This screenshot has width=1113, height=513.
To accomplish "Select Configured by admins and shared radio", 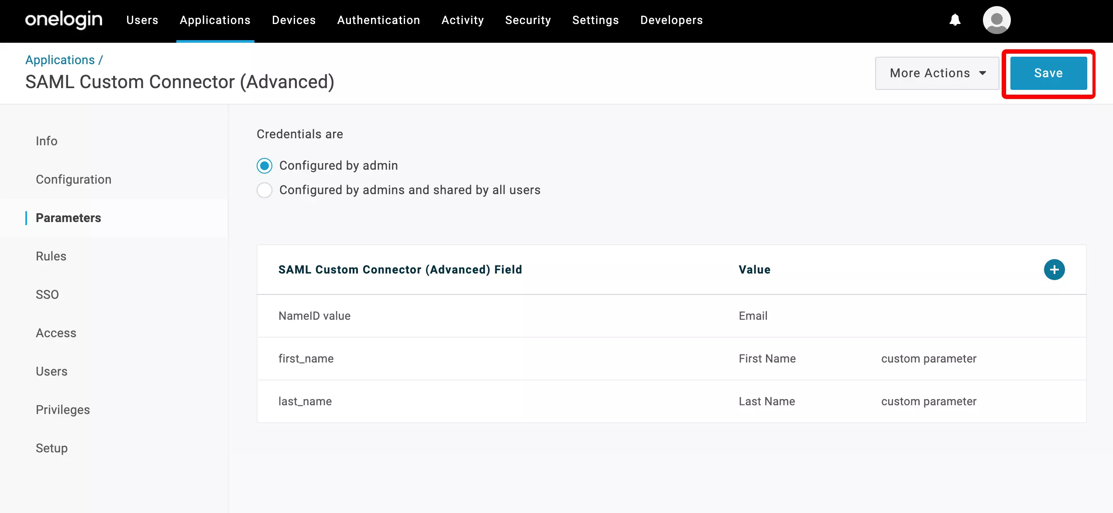I will [x=265, y=190].
